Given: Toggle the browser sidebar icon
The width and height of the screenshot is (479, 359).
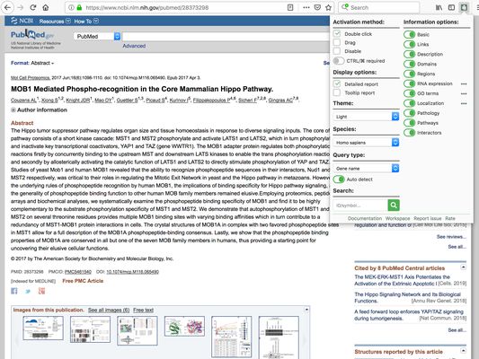Looking at the screenshot, I should [x=451, y=7].
